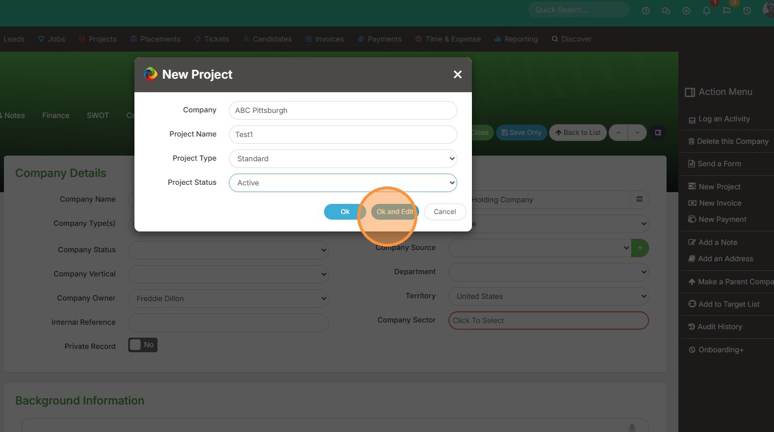Open the Company Vertical dropdown
Viewport: 774px width, 432px height.
point(228,274)
